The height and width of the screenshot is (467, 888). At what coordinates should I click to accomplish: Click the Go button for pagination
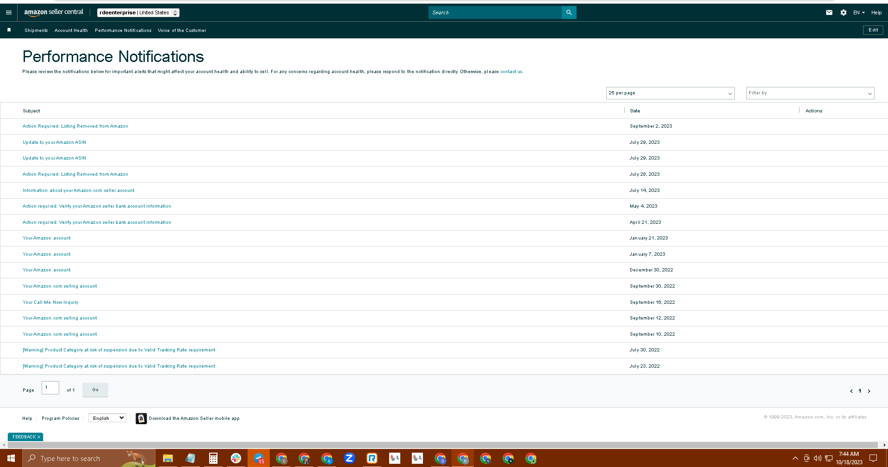tap(95, 390)
